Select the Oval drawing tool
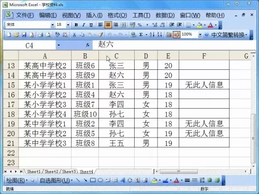This screenshot has width=259, height=194. 100,181
